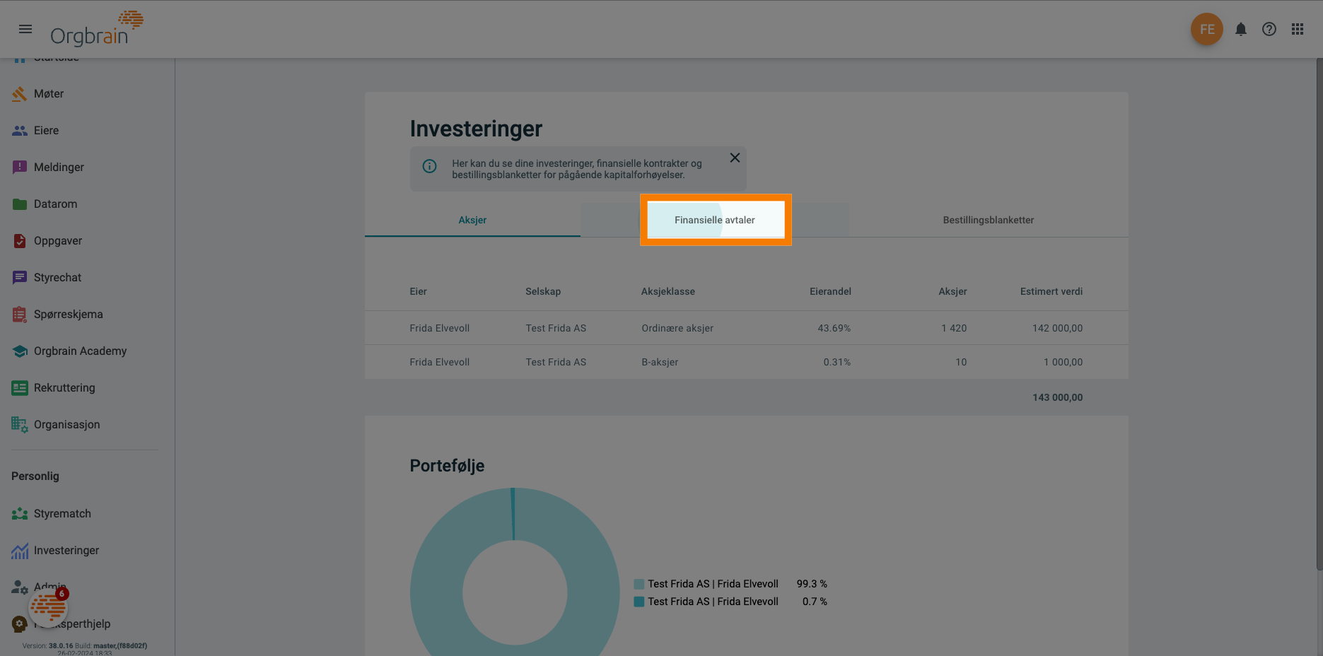Click the large donut chart segment
The width and height of the screenshot is (1323, 656).
[436, 592]
